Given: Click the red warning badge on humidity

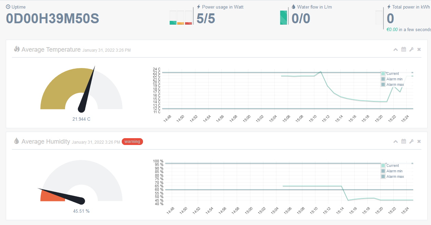Looking at the screenshot, I should (132, 142).
